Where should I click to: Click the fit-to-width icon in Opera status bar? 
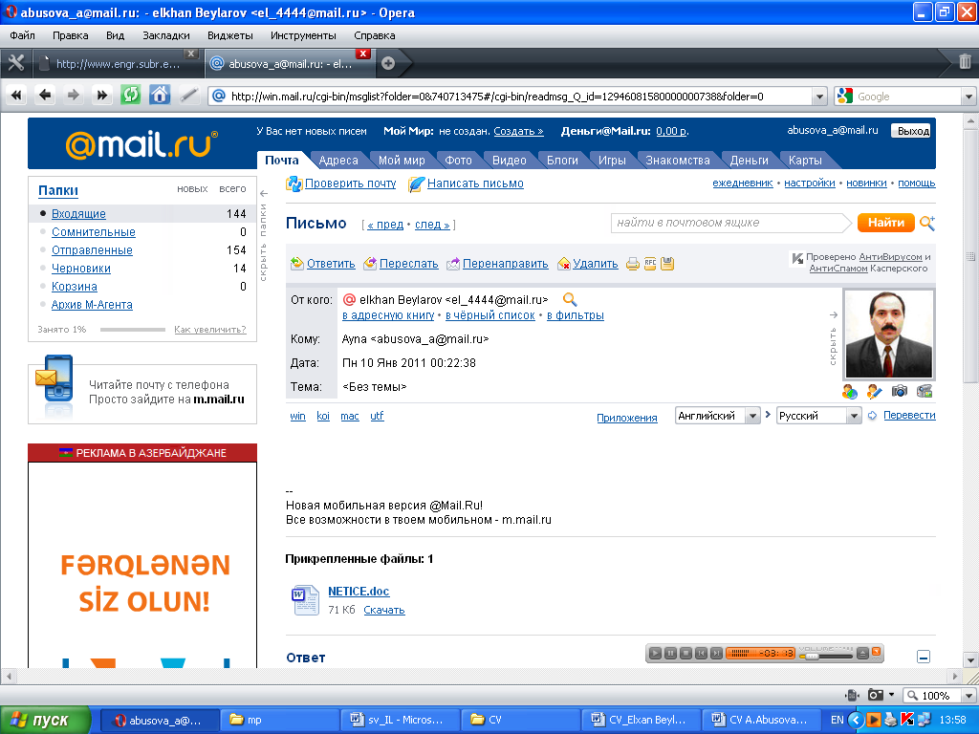pyautogui.click(x=852, y=695)
